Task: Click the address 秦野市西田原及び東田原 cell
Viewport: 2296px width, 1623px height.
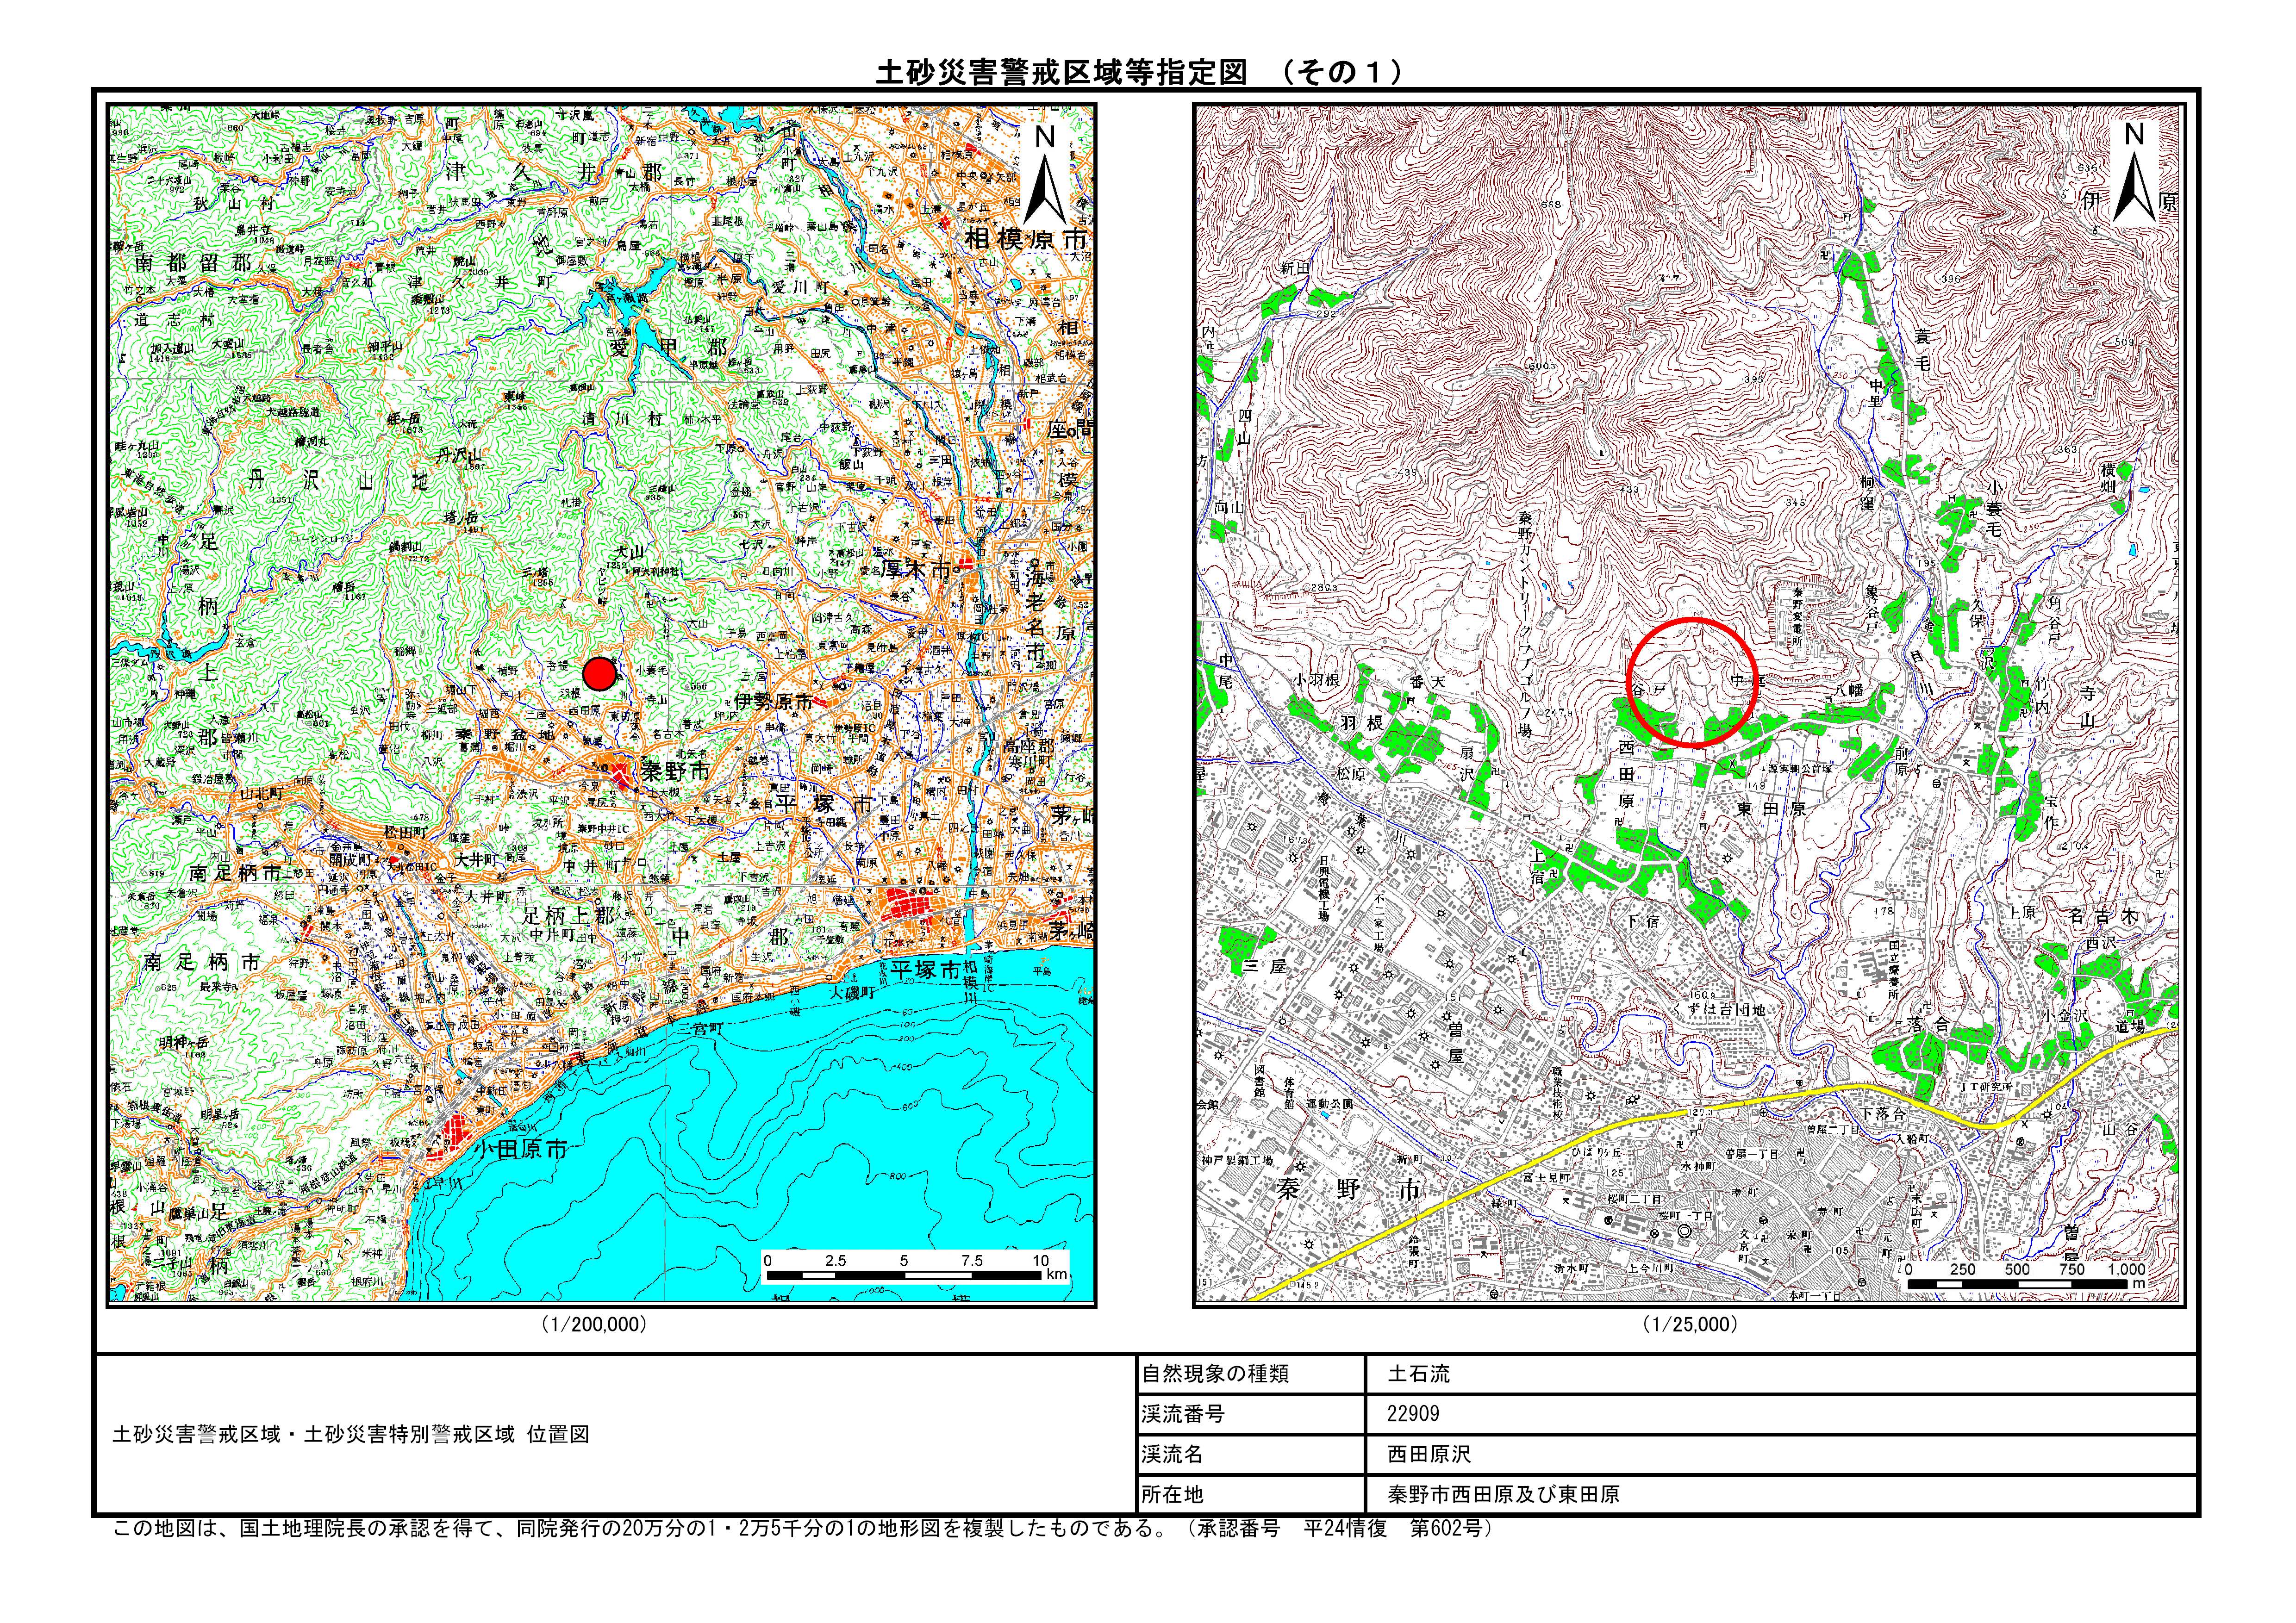Action: click(1503, 1494)
